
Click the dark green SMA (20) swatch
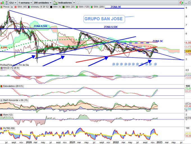63,7
